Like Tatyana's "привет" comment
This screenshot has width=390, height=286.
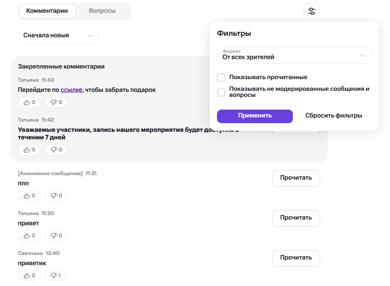[x=30, y=236]
